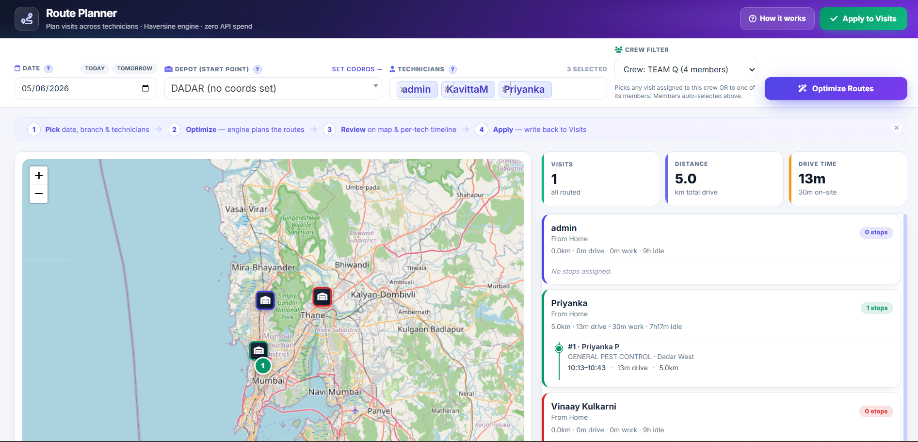Click the green-bordered home marker in Mumbai
Viewport: 918px width, 442px height.
point(258,350)
